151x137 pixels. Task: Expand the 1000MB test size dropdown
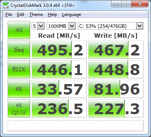[x=61, y=26]
